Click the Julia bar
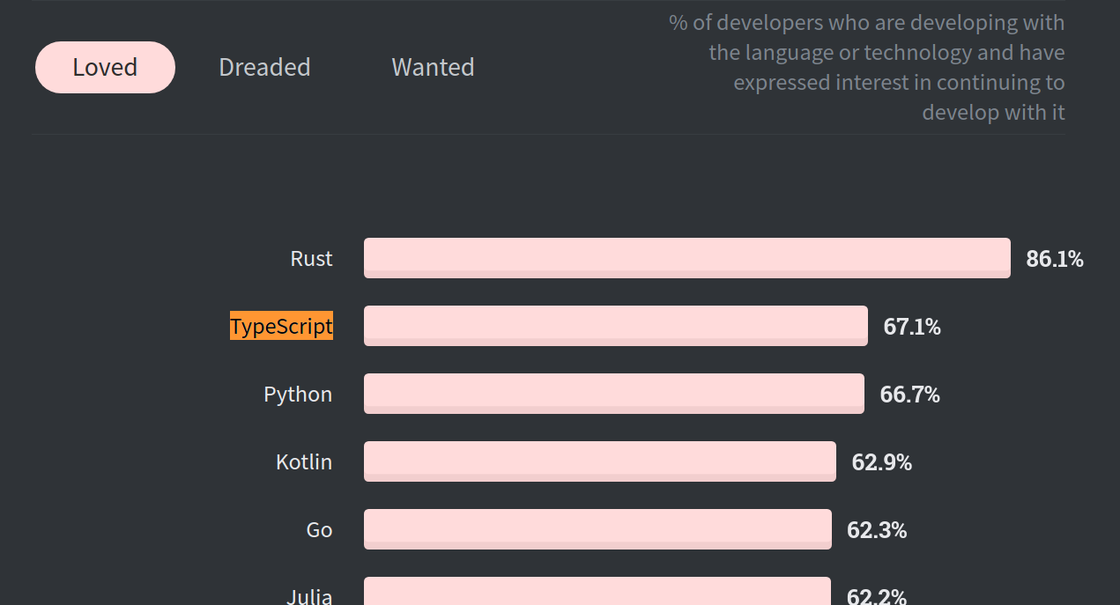 (597, 591)
